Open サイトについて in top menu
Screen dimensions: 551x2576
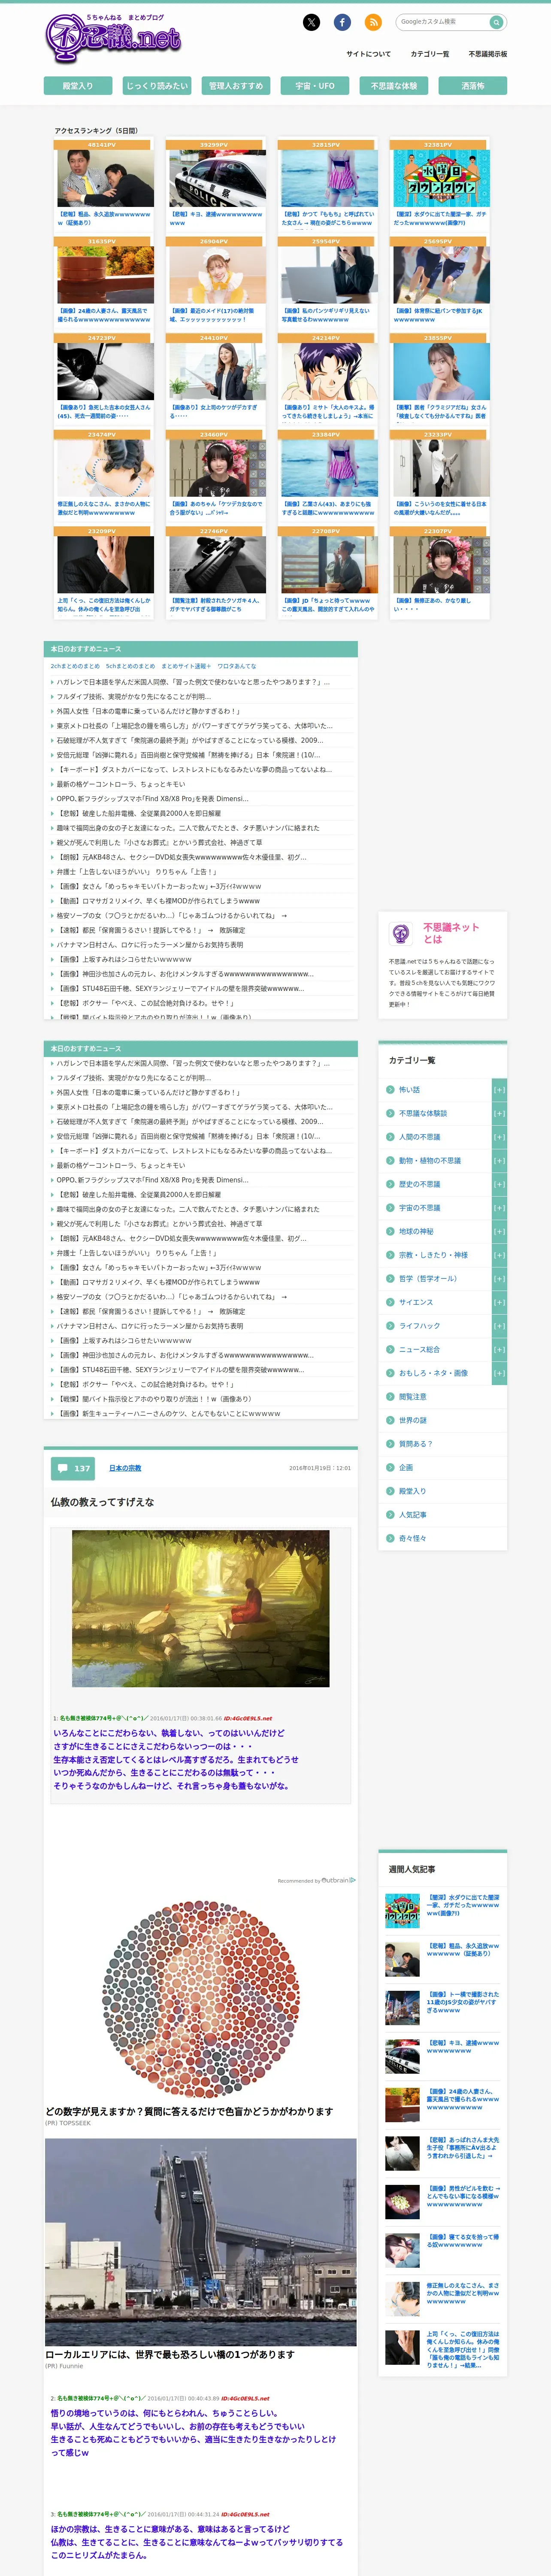click(x=368, y=54)
